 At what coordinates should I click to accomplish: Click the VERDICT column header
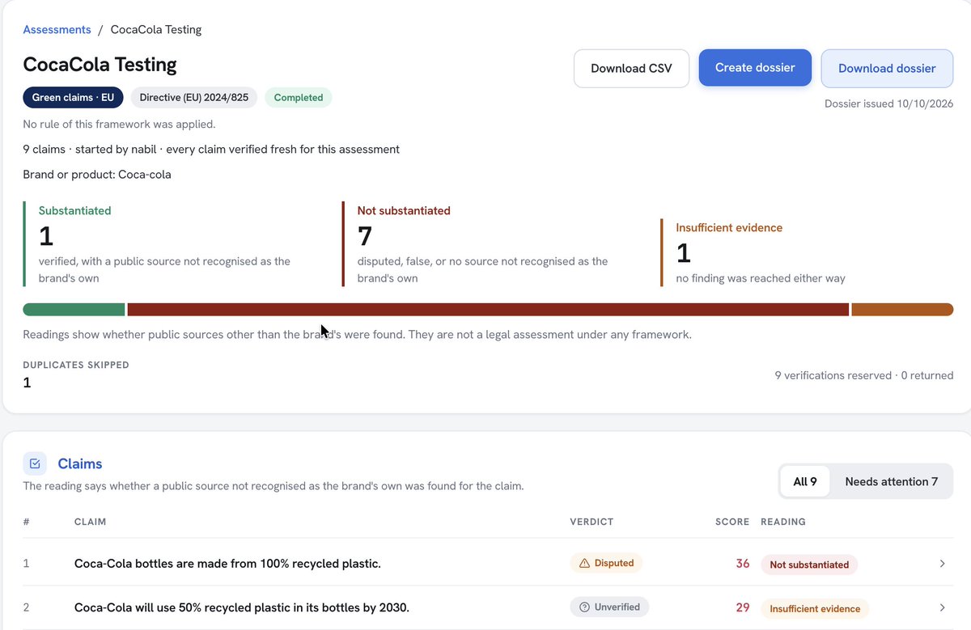tap(592, 522)
